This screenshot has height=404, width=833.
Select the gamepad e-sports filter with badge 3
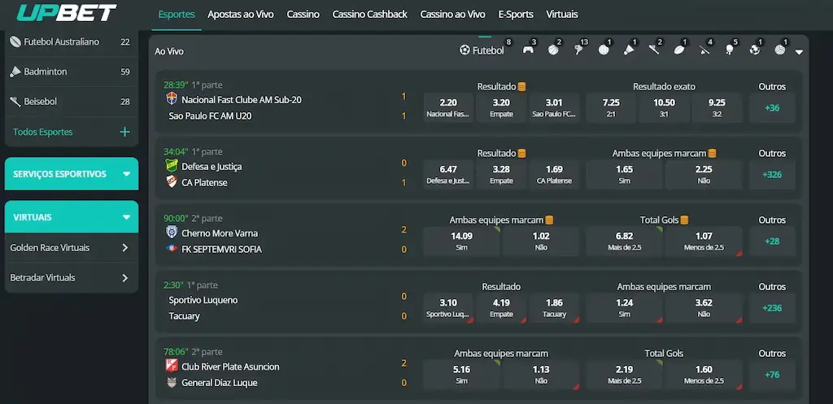[x=528, y=50]
